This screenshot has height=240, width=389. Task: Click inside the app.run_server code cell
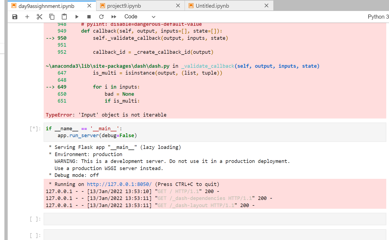(x=215, y=132)
